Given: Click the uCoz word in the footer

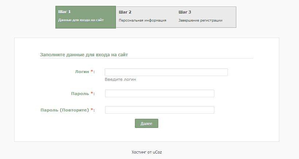Looking at the screenshot, I should coord(157,152).
